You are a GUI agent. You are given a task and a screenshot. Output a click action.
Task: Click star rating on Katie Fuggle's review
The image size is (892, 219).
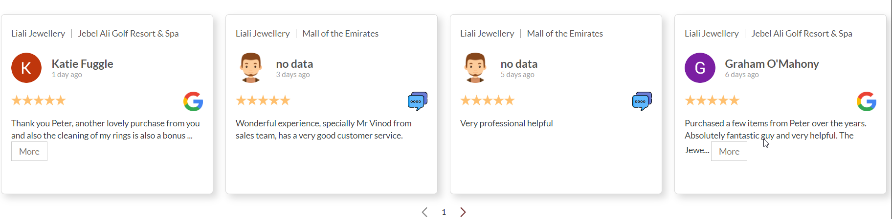click(x=39, y=100)
